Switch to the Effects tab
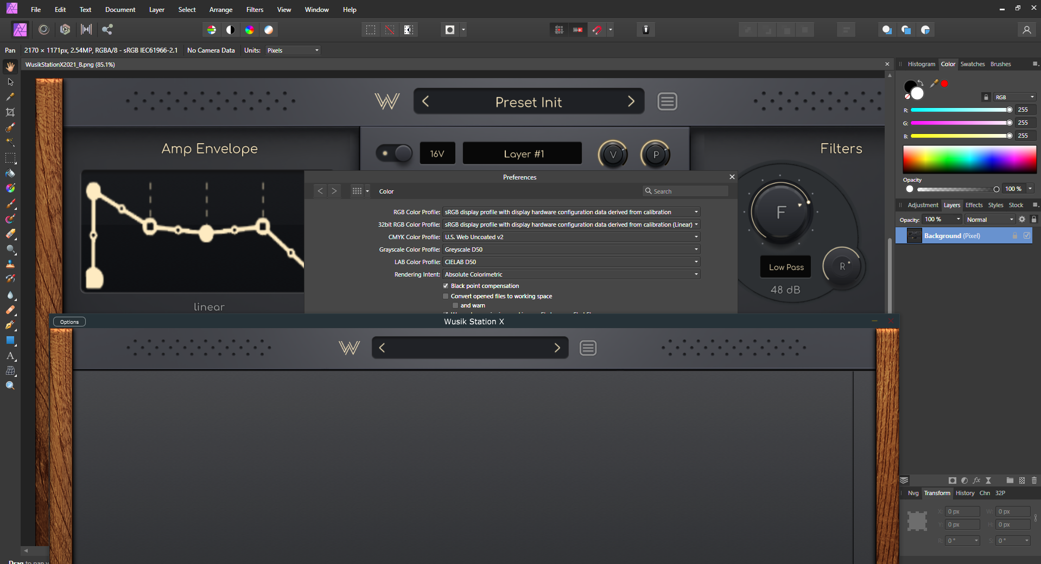Screen dimensions: 1041x564 974,205
